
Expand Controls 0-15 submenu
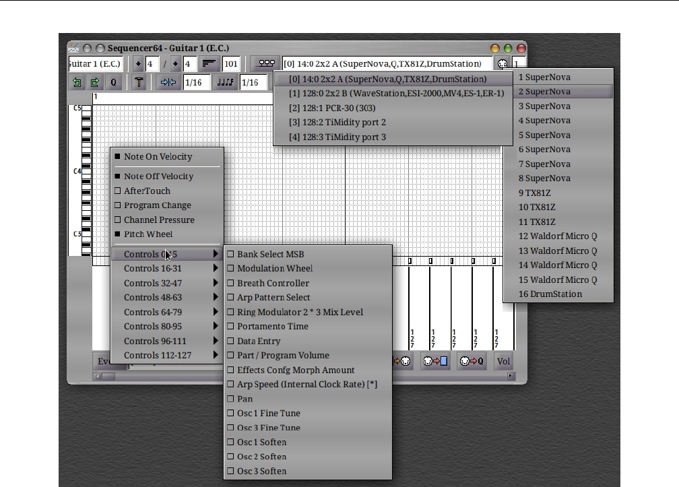click(x=167, y=254)
